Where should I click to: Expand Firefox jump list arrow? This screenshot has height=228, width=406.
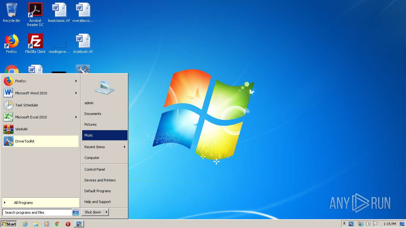pos(76,81)
